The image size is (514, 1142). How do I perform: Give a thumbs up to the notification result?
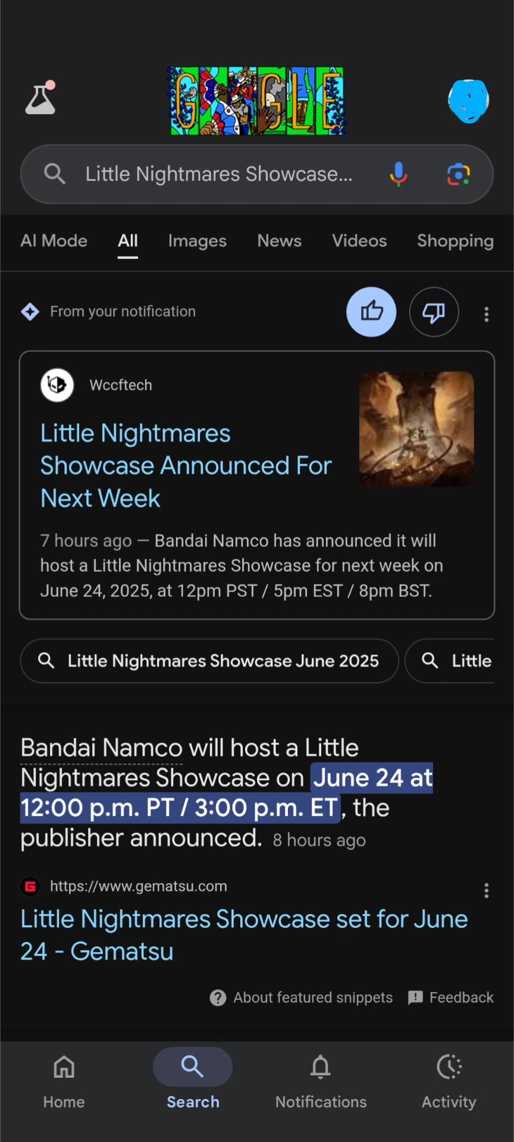371,312
